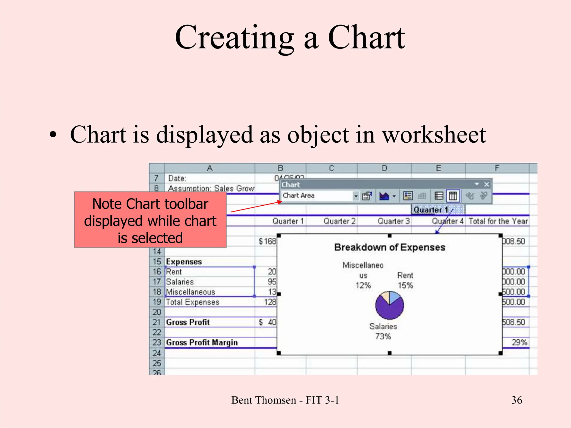Select row 15 header
Image resolution: width=571 pixels, height=428 pixels.
pos(157,262)
